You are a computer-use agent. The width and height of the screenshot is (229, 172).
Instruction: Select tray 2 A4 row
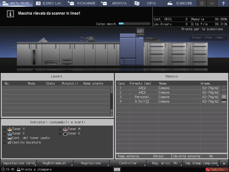click(x=171, y=92)
